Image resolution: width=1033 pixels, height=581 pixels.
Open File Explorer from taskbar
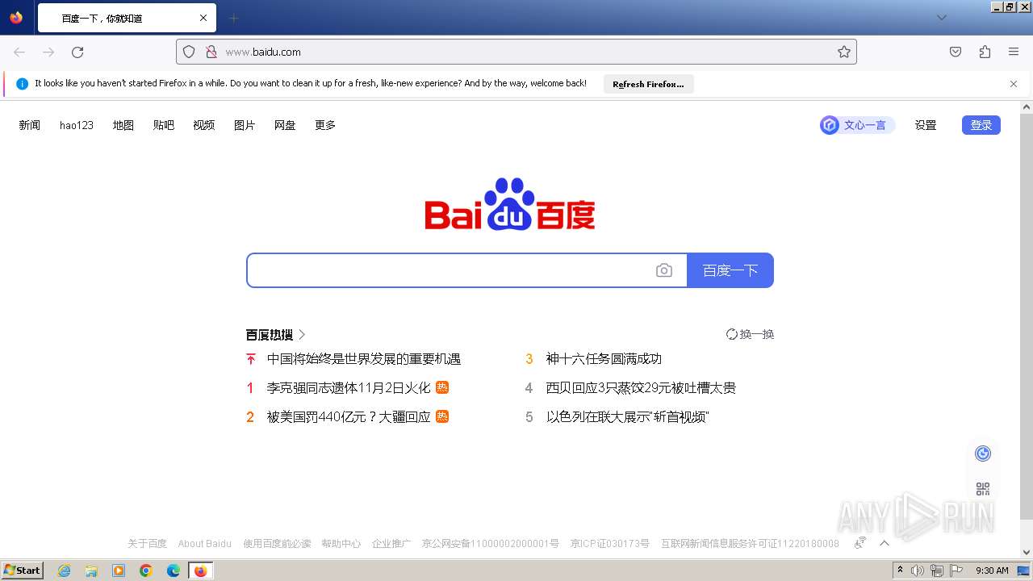coord(91,571)
